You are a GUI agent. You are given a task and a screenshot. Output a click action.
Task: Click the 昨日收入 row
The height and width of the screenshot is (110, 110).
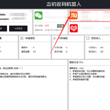96,52
